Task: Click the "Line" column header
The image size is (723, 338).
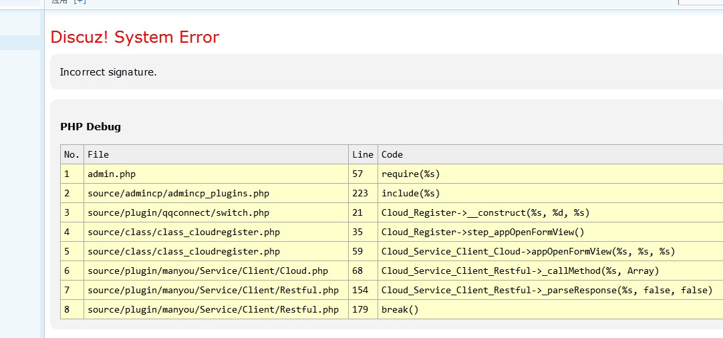Action: pyautogui.click(x=363, y=154)
